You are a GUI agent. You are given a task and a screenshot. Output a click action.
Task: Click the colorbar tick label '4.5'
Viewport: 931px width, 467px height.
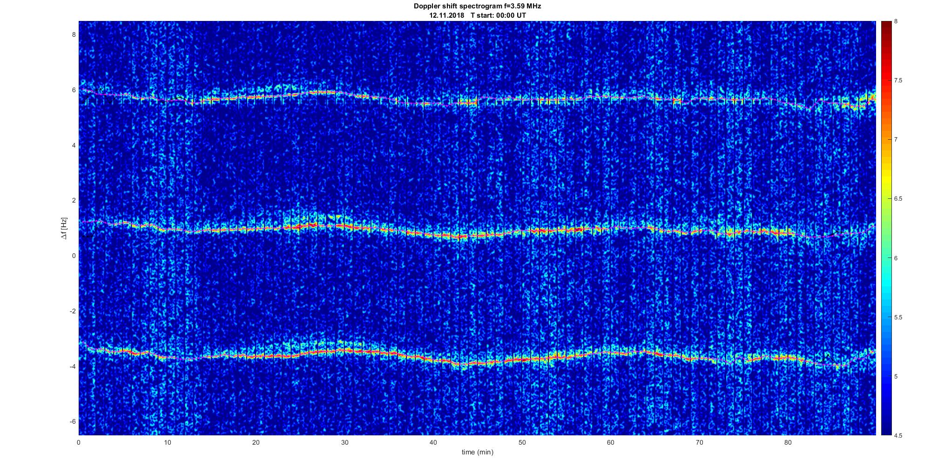898,435
